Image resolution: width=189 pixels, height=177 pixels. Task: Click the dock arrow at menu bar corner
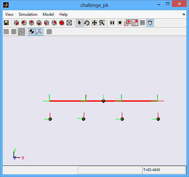click(183, 14)
